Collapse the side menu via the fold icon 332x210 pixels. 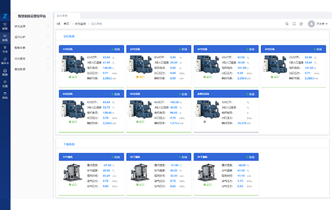(x=59, y=24)
